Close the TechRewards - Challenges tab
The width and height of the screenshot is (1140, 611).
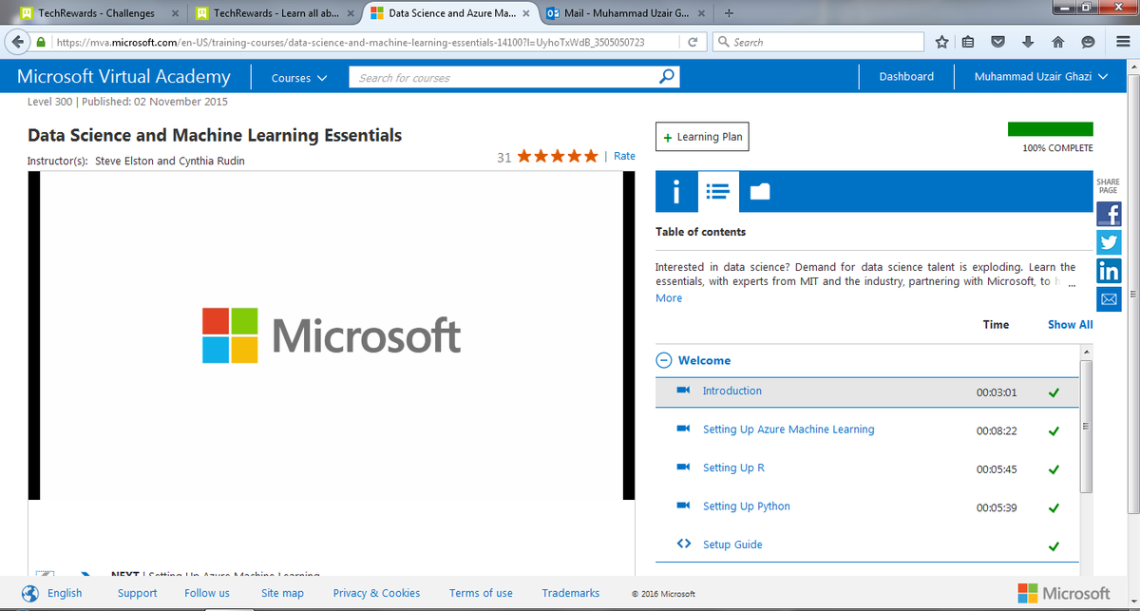point(175,13)
